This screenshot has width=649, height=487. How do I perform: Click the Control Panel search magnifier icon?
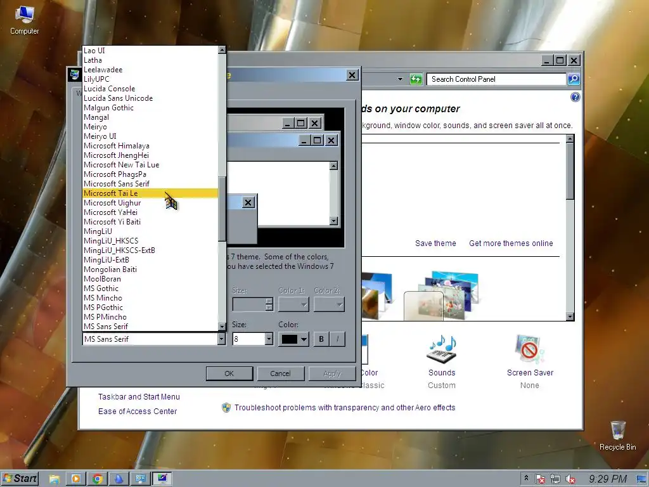[x=574, y=79]
